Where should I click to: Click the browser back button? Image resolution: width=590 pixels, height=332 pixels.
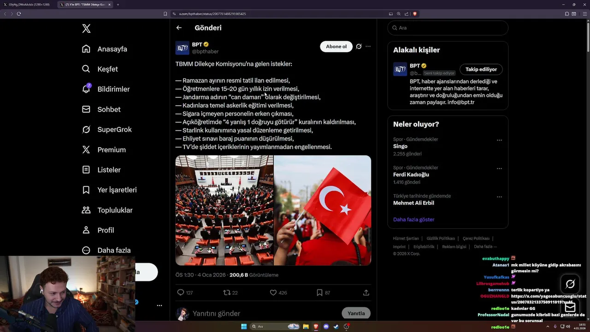[x=5, y=14]
